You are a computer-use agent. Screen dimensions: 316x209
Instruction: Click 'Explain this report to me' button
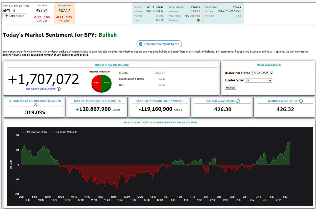[159, 44]
